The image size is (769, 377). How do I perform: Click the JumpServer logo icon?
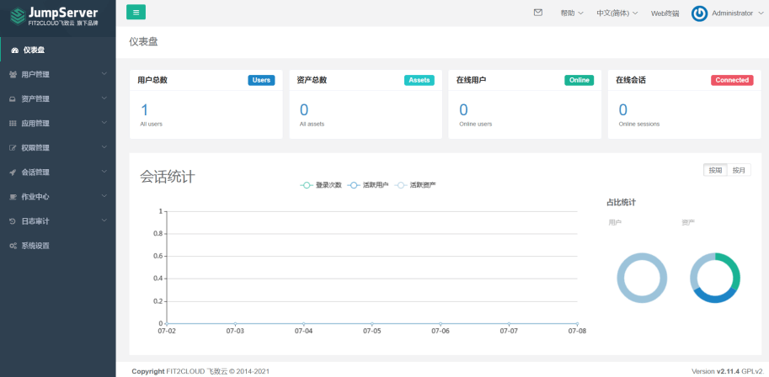click(x=19, y=16)
